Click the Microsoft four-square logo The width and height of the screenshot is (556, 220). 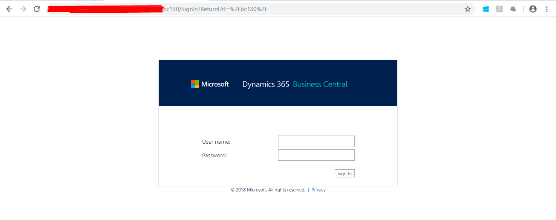[x=195, y=84]
